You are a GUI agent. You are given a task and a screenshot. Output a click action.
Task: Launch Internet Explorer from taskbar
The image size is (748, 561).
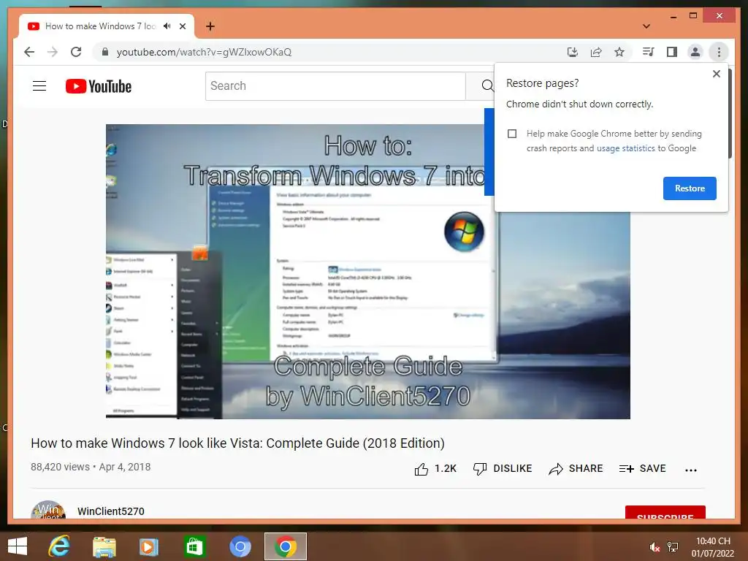(59, 546)
